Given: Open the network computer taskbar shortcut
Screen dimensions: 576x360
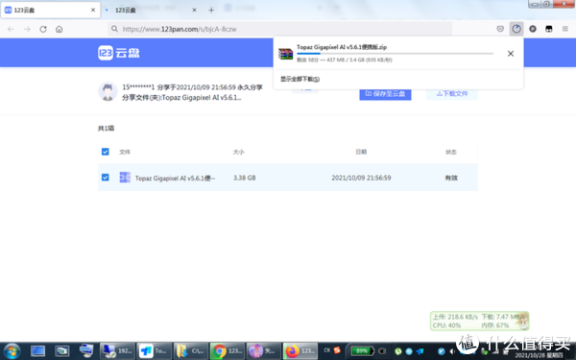Looking at the screenshot, I should coord(86,351).
